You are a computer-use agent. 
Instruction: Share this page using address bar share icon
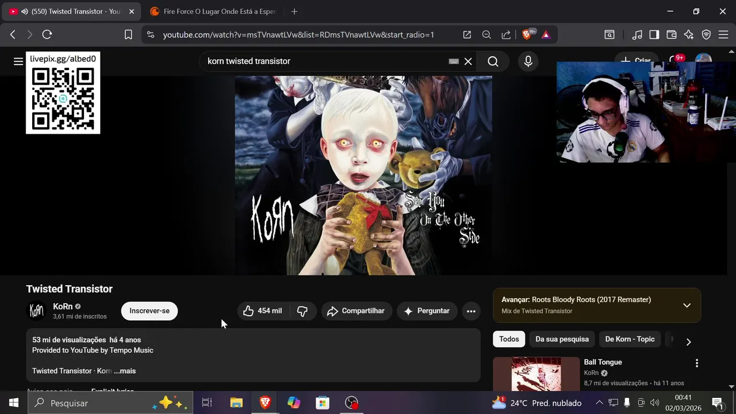(506, 34)
